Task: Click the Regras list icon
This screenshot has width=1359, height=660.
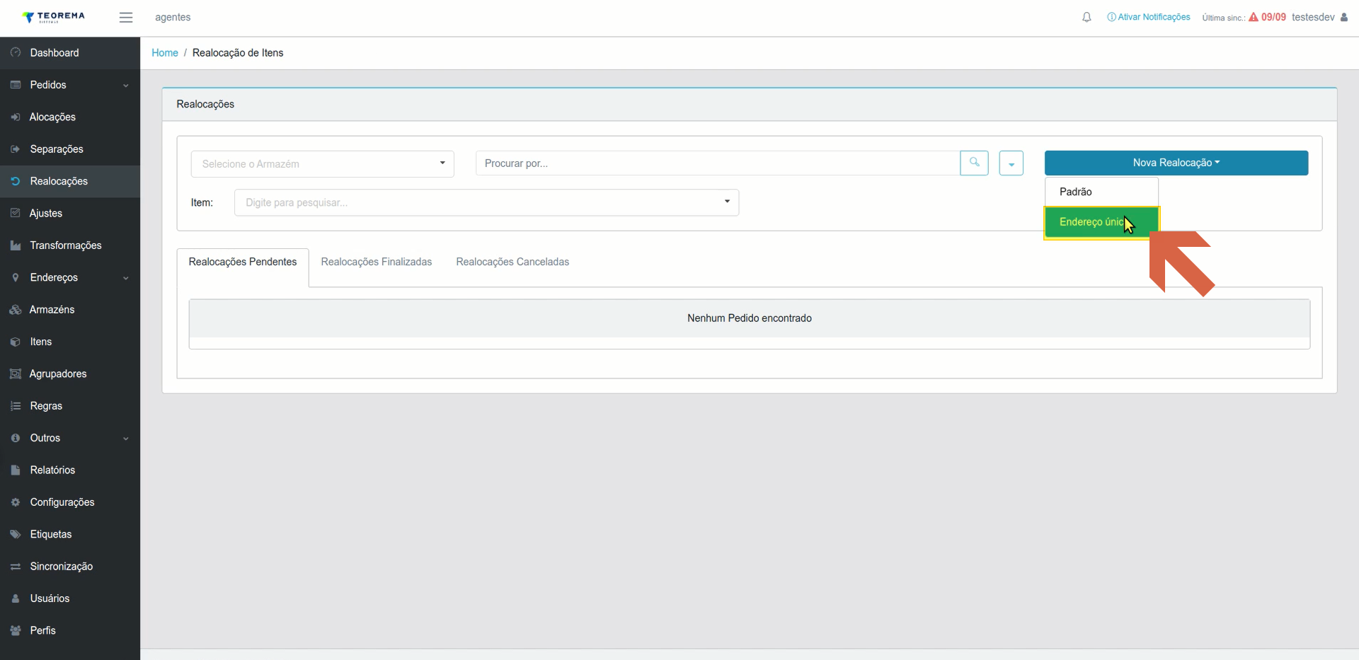Action: point(16,406)
